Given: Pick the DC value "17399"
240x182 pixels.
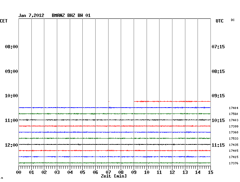Looking at the screenshot, I should point(234,126).
